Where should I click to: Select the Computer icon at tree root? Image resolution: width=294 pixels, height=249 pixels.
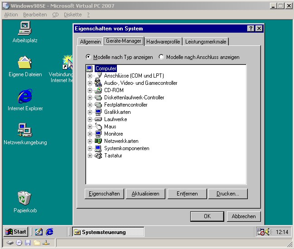coord(89,68)
